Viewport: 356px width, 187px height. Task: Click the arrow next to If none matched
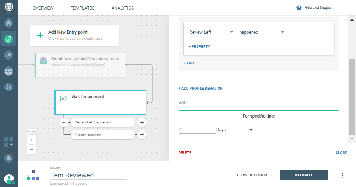[x=142, y=135]
